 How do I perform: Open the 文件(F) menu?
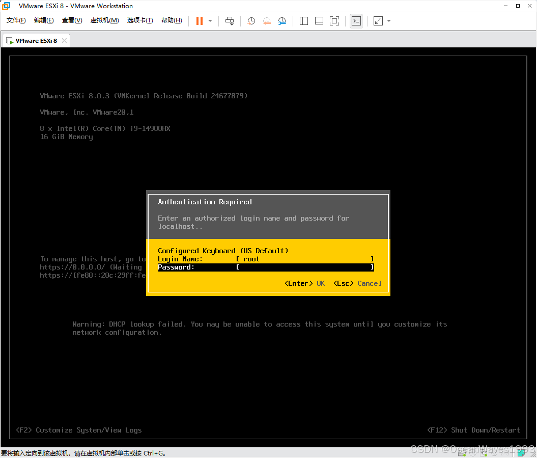[16, 20]
